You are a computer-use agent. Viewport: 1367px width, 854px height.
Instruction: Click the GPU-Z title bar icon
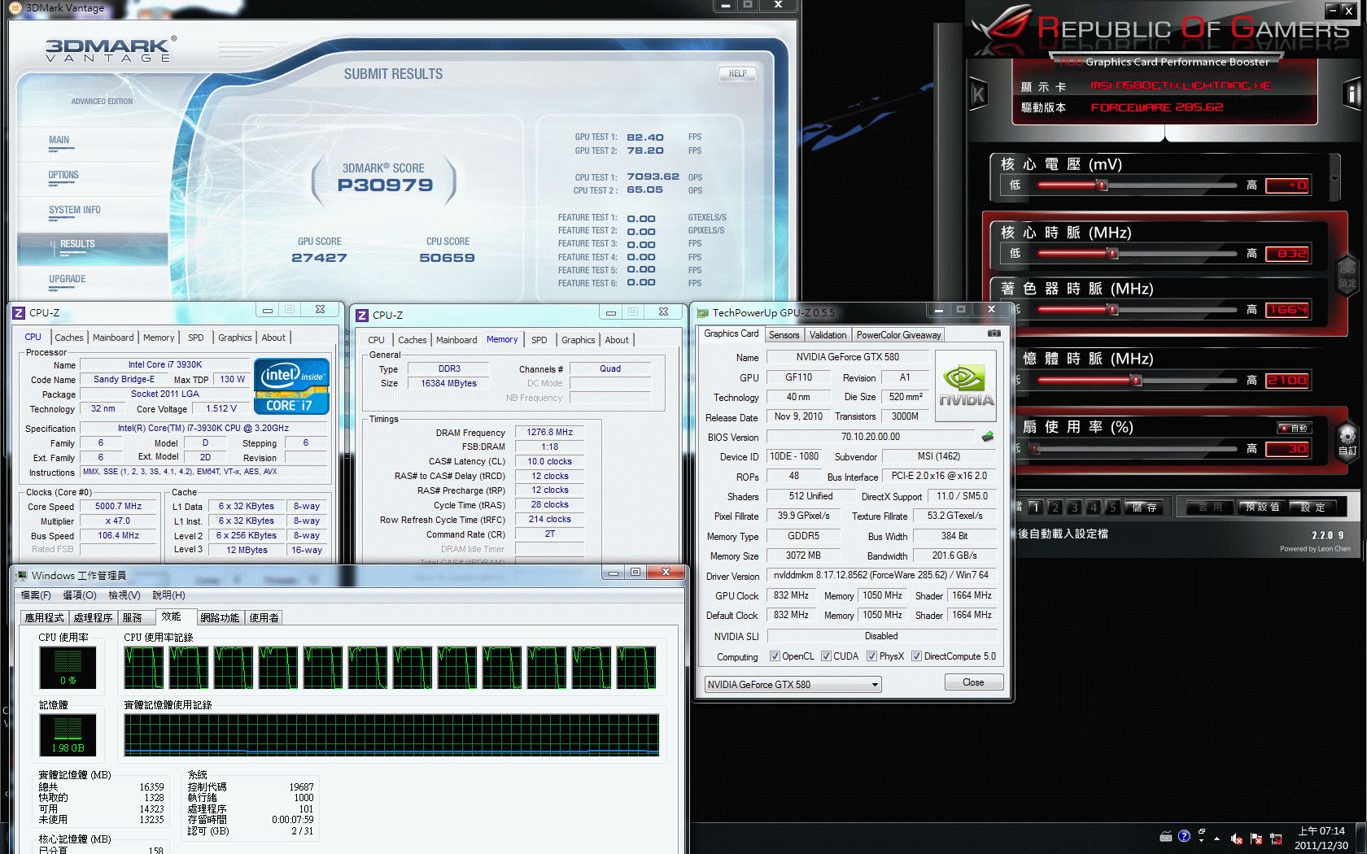click(703, 312)
